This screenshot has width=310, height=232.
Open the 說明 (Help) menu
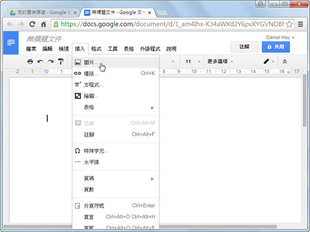(x=171, y=49)
